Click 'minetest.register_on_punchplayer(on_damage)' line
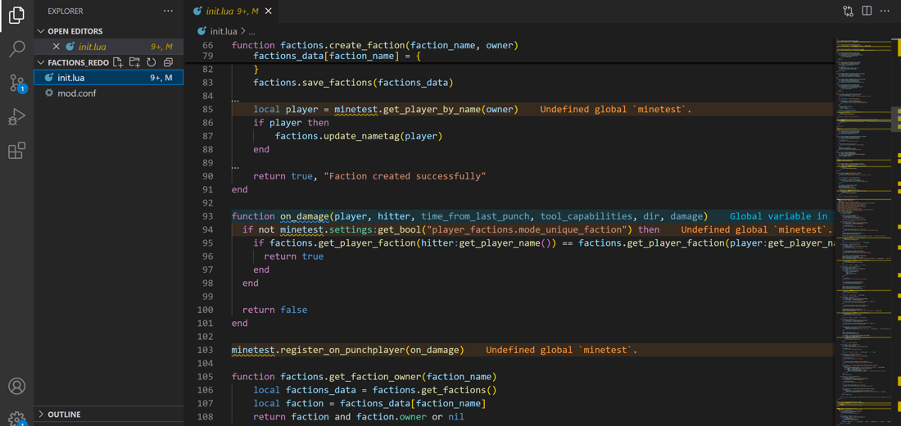Screen dimensions: 901x426 point(347,350)
